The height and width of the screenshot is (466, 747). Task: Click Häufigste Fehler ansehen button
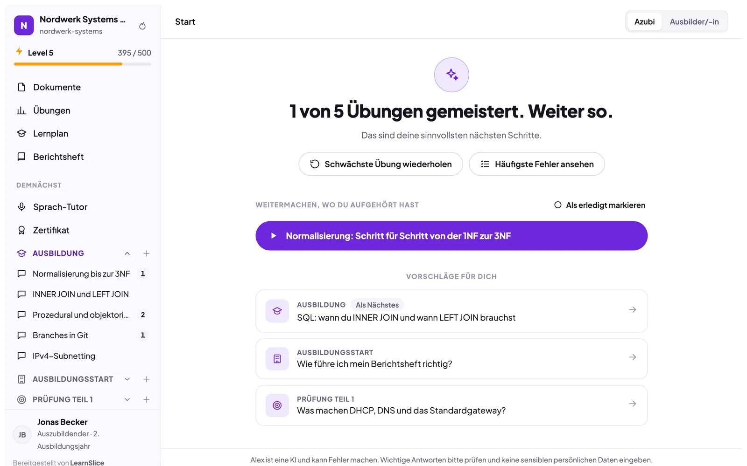click(x=537, y=164)
